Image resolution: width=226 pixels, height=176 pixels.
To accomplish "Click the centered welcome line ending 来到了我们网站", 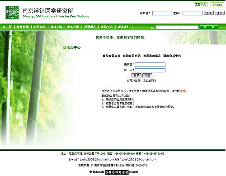I will point(121,38).
